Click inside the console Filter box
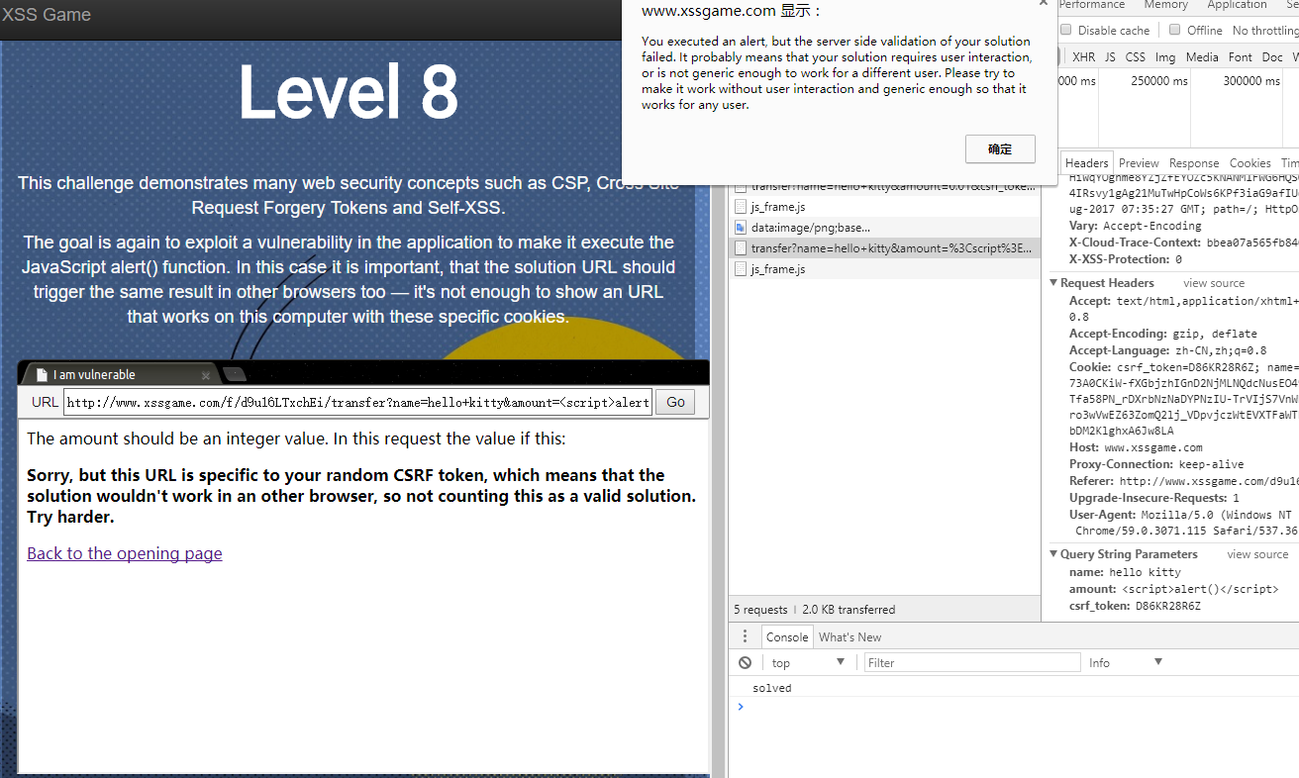1299x778 pixels. (x=972, y=661)
